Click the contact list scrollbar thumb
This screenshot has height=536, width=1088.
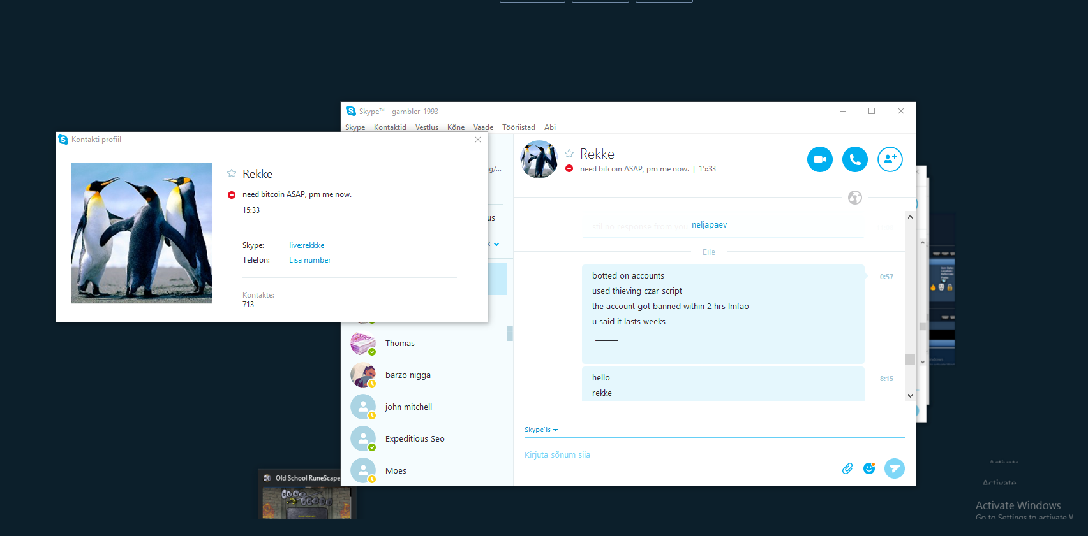(x=510, y=333)
